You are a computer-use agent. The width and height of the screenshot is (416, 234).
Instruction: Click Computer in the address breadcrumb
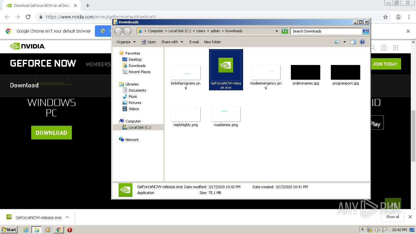coord(155,31)
